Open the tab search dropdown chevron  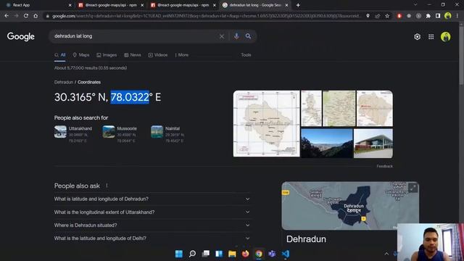tap(415, 5)
